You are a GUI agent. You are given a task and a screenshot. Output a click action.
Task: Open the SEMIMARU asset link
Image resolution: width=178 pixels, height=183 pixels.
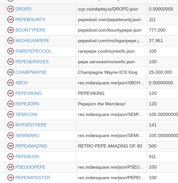click(27, 135)
